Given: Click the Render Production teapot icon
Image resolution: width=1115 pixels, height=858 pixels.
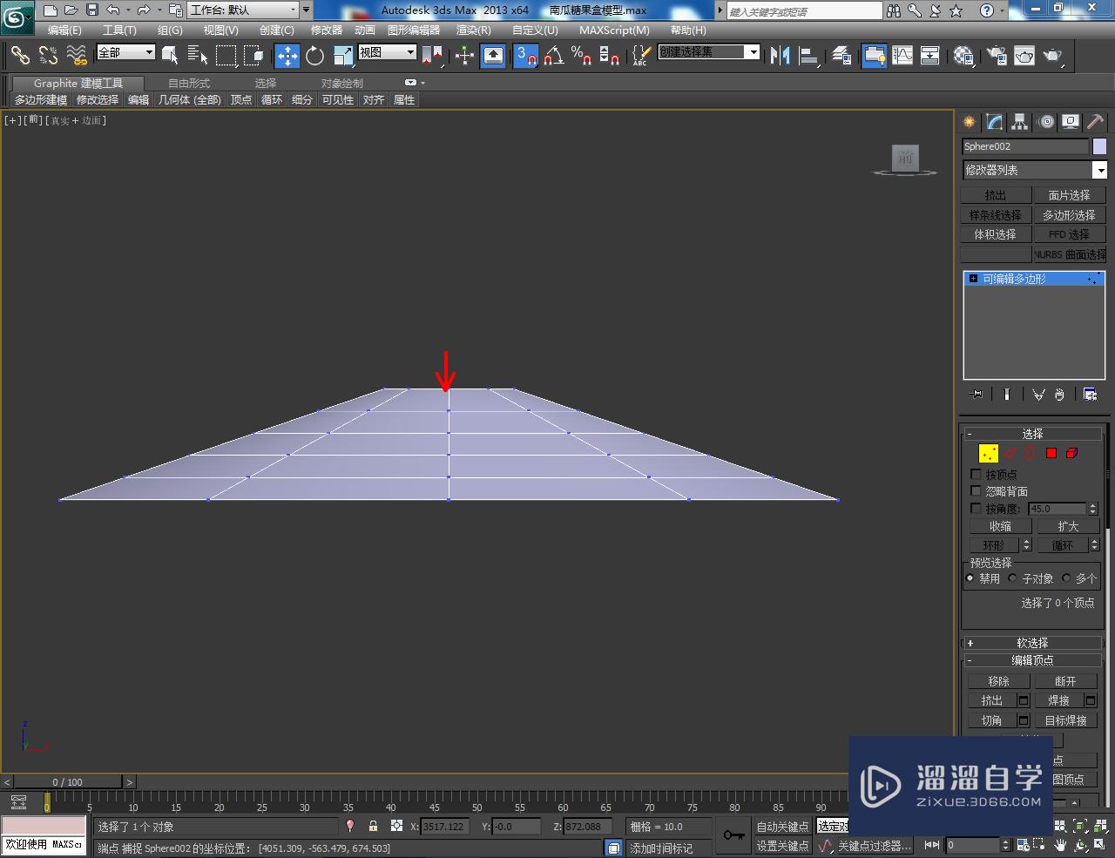Looking at the screenshot, I should point(1053,56).
